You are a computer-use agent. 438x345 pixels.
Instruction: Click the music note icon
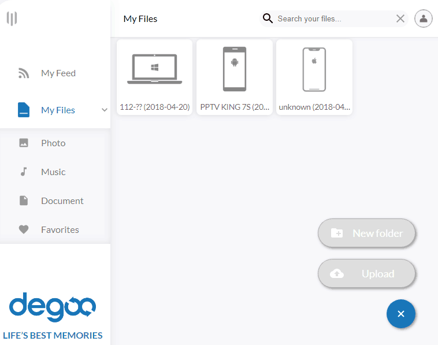tap(24, 172)
